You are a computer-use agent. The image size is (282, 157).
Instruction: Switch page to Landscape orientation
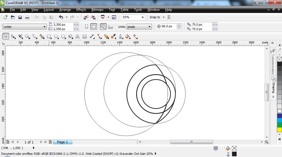(94, 27)
